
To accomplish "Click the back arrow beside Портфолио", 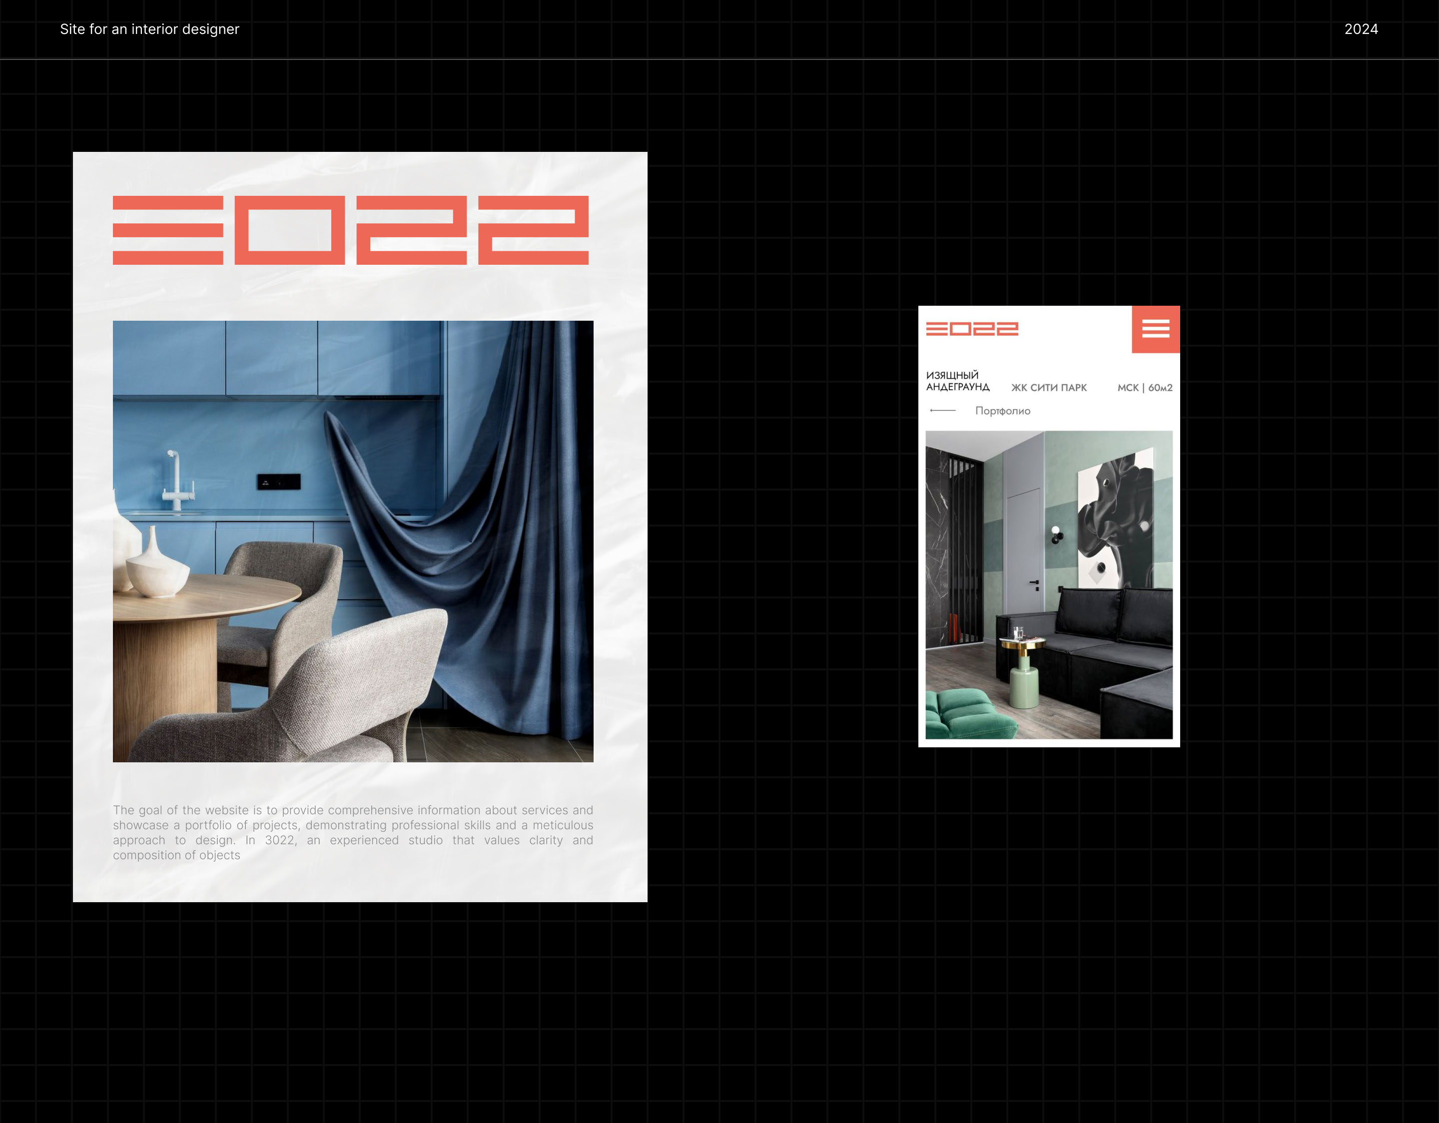I will (x=942, y=410).
